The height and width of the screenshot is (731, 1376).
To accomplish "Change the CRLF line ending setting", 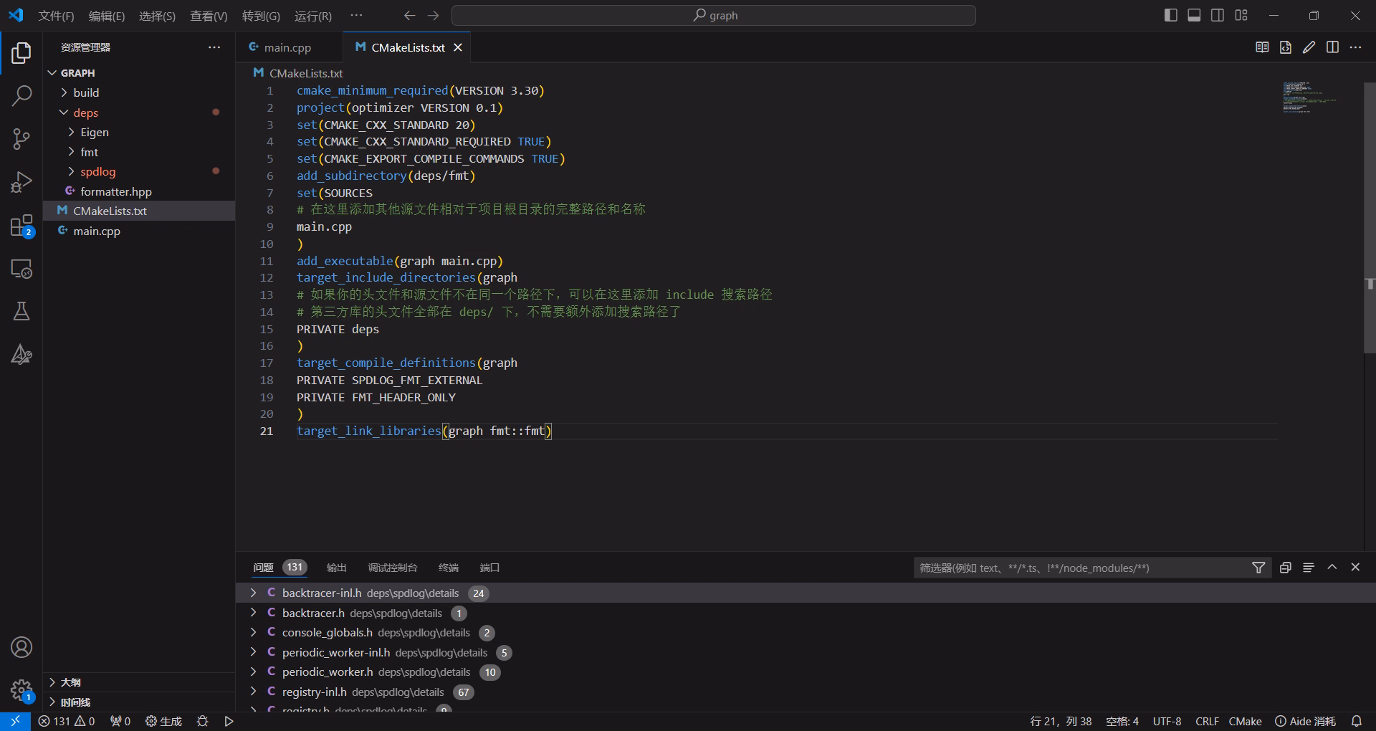I will coord(1207,721).
